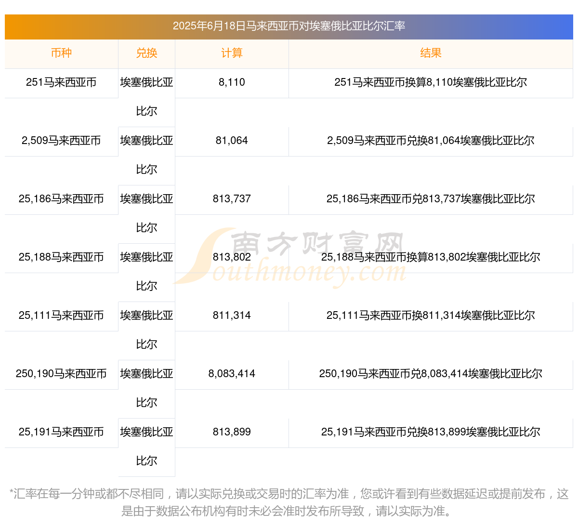The width and height of the screenshot is (578, 526).
Task: Click result '25,111马来西亚币换811,314埃塞俄比亚比尔'
Action: [431, 316]
